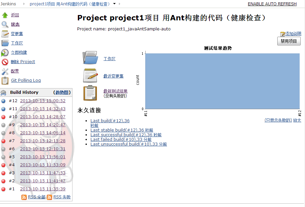The height and width of the screenshot is (207, 305).
Task: Click the grey status ball of build #8
Action: pos(3,133)
